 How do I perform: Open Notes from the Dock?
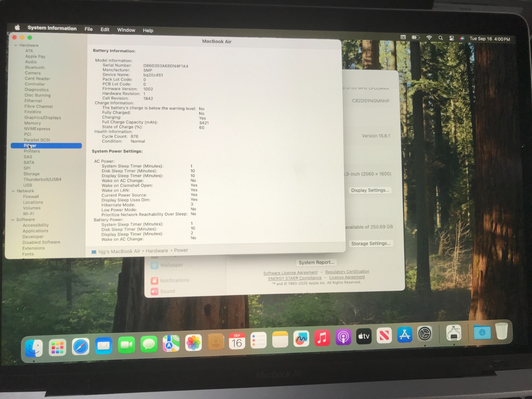(x=280, y=339)
